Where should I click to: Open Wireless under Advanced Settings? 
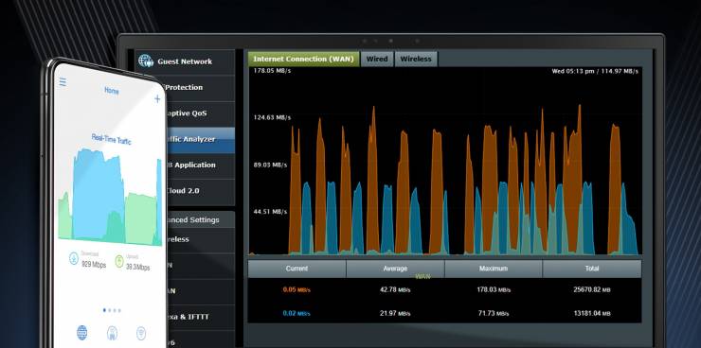click(201, 239)
